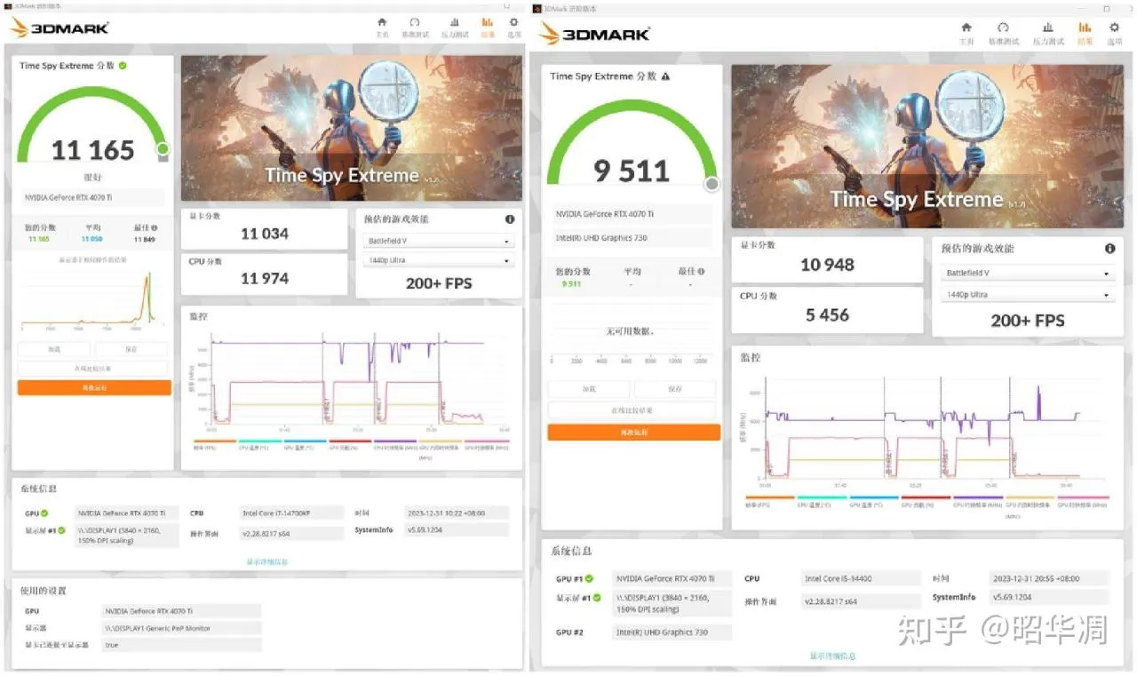Click Intel Core i5-14400 CPU field

click(x=861, y=578)
